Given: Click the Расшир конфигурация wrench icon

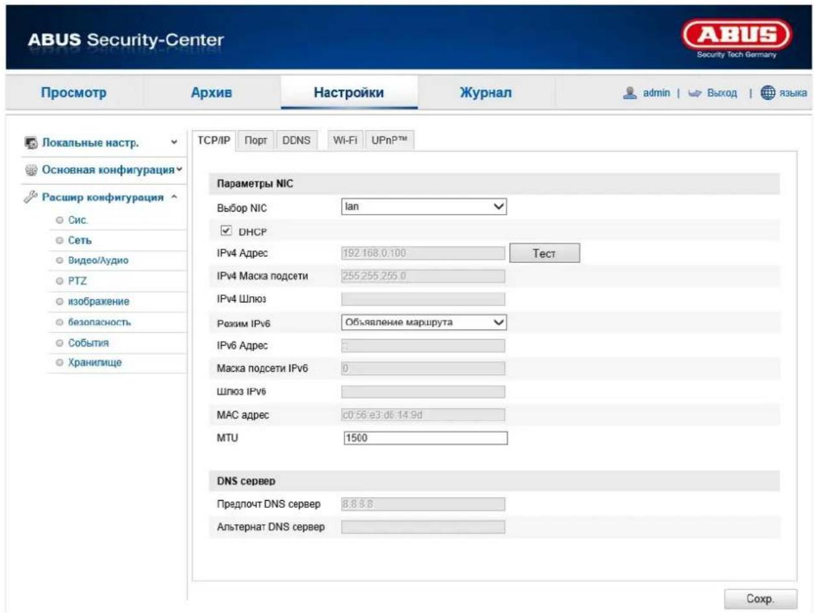Looking at the screenshot, I should 31,197.
